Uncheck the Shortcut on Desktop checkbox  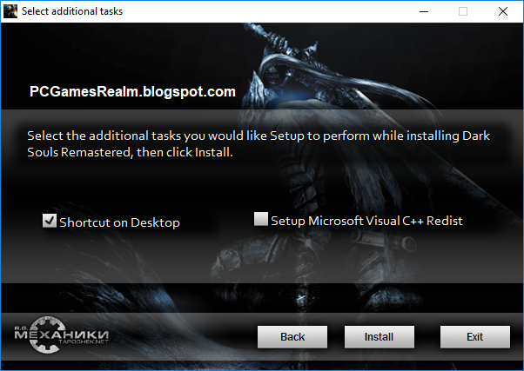[x=50, y=221]
